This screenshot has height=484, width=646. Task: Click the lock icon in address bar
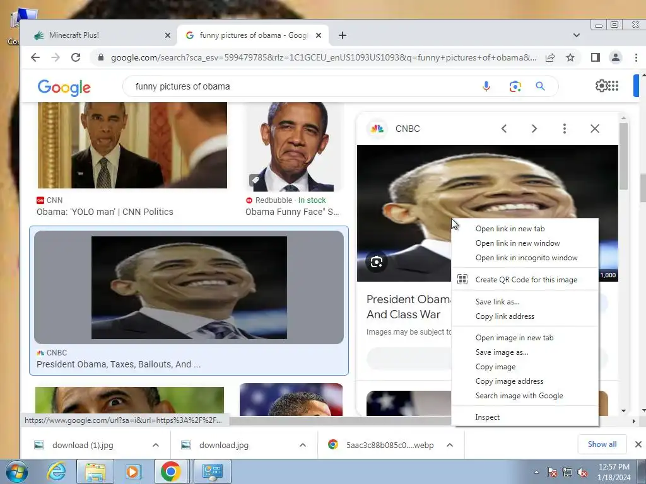pyautogui.click(x=100, y=57)
